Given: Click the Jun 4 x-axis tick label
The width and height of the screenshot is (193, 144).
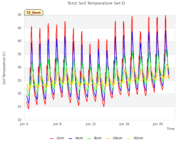Looking at the screenshot, I should click(24, 124).
